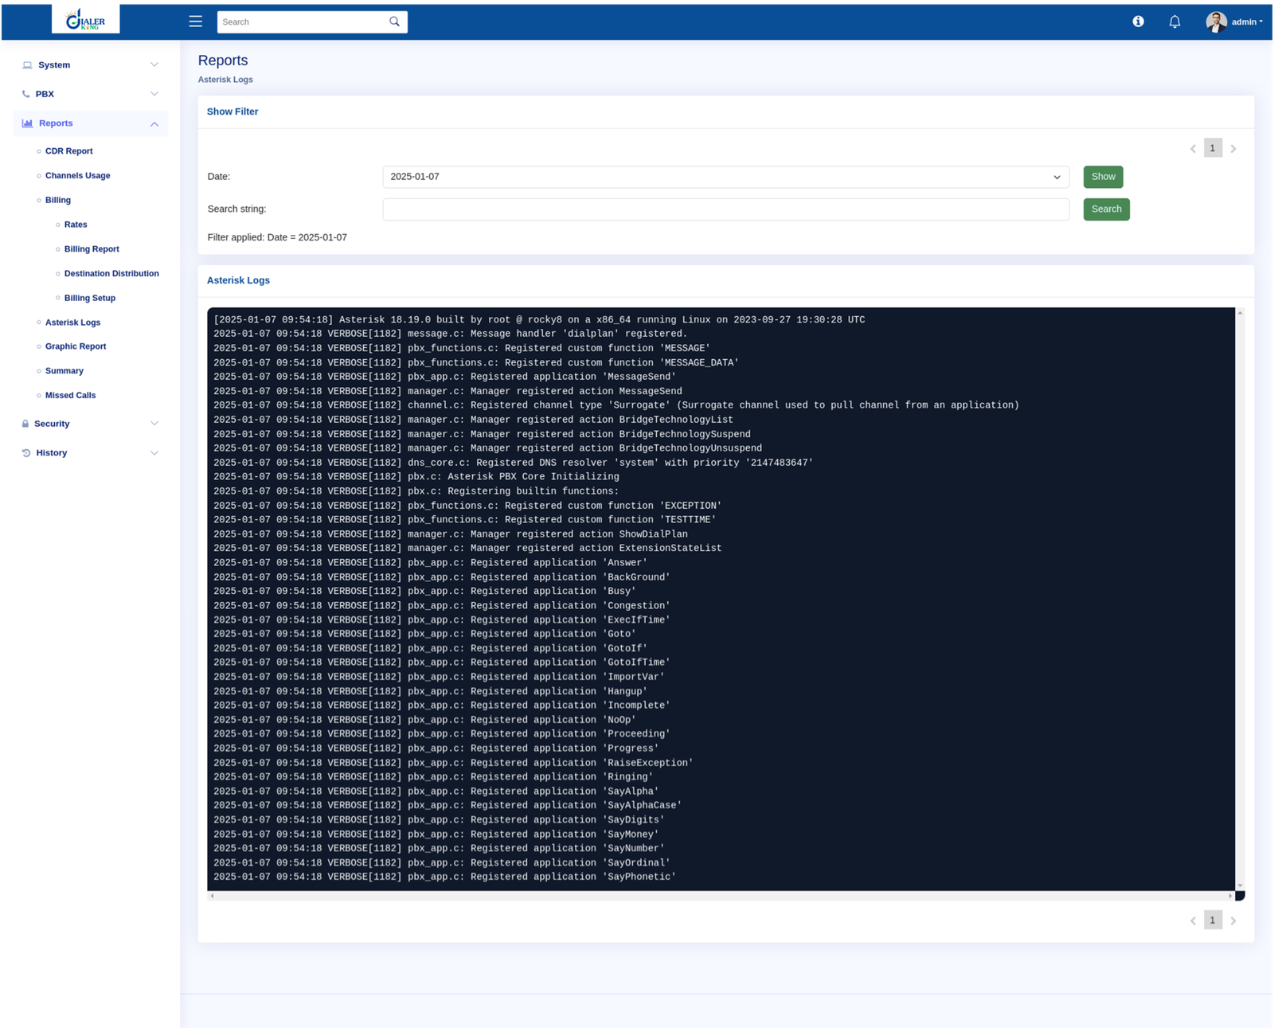The height and width of the screenshot is (1028, 1274).
Task: Click the log line 'Asterisk PBX Core Initializing'
Action: tap(416, 477)
